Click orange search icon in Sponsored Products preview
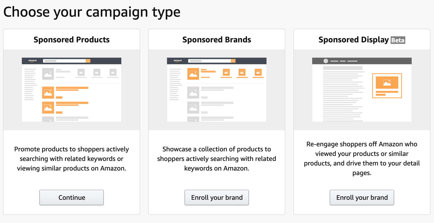The image size is (434, 223). click(88, 61)
